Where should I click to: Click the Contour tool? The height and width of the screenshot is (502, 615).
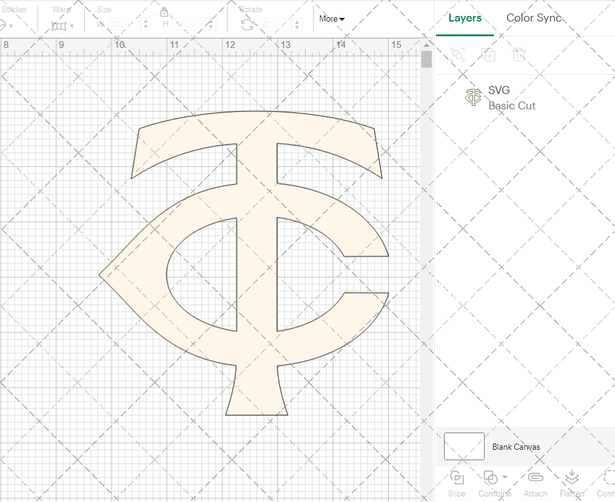tap(607, 484)
